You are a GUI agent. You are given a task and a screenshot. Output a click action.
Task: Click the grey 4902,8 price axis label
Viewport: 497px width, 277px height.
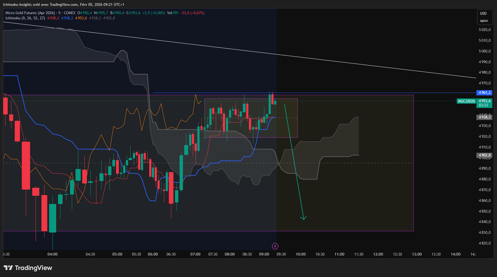484,155
